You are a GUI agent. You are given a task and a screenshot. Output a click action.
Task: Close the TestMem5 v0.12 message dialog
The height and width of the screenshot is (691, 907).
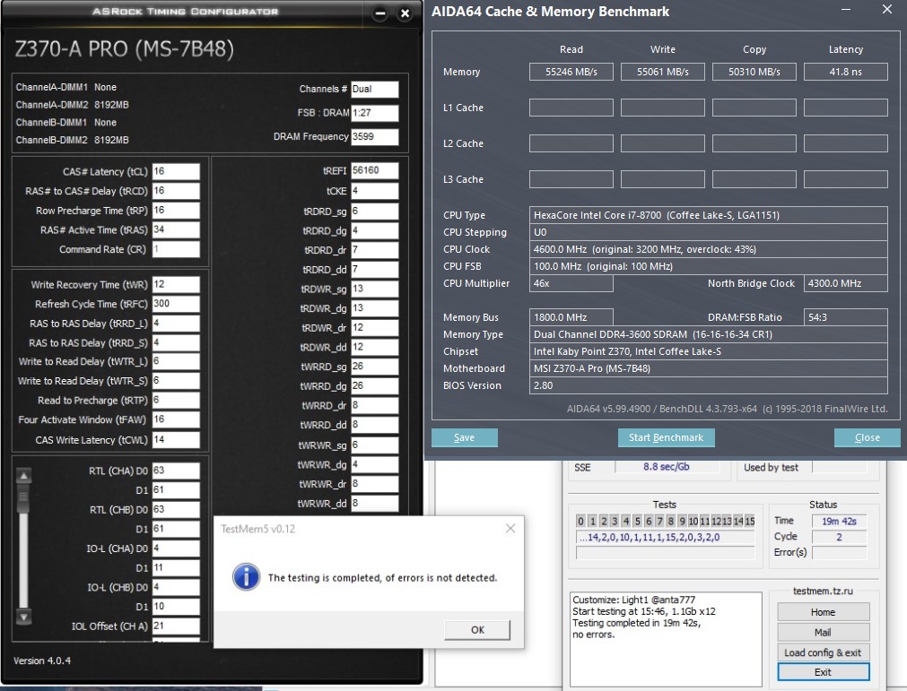click(x=510, y=529)
